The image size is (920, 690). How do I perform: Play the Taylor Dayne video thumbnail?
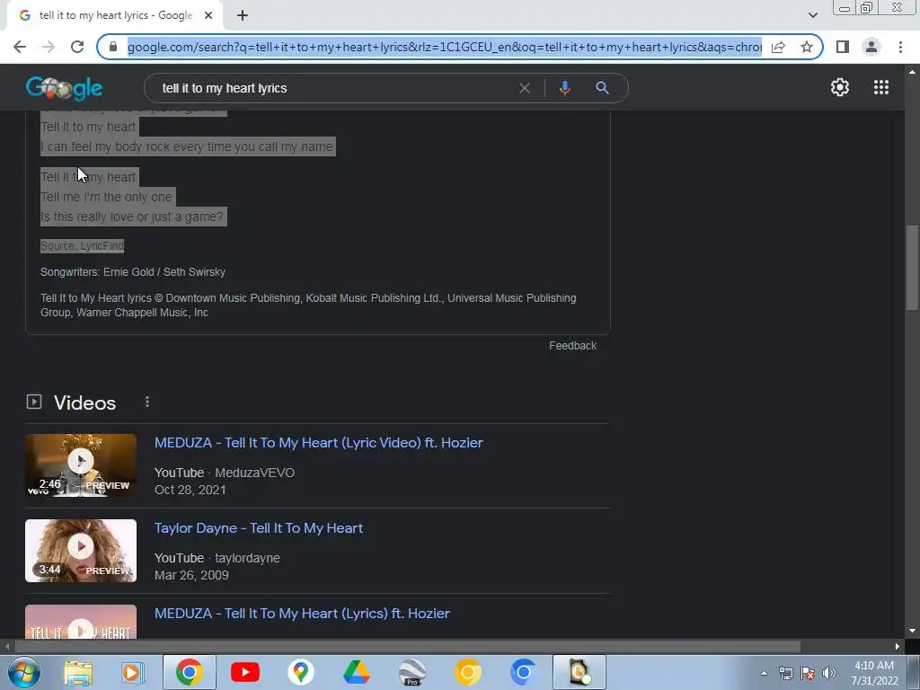(x=81, y=551)
